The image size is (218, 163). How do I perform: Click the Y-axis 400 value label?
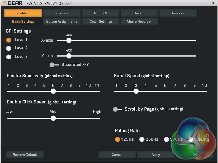69,50
